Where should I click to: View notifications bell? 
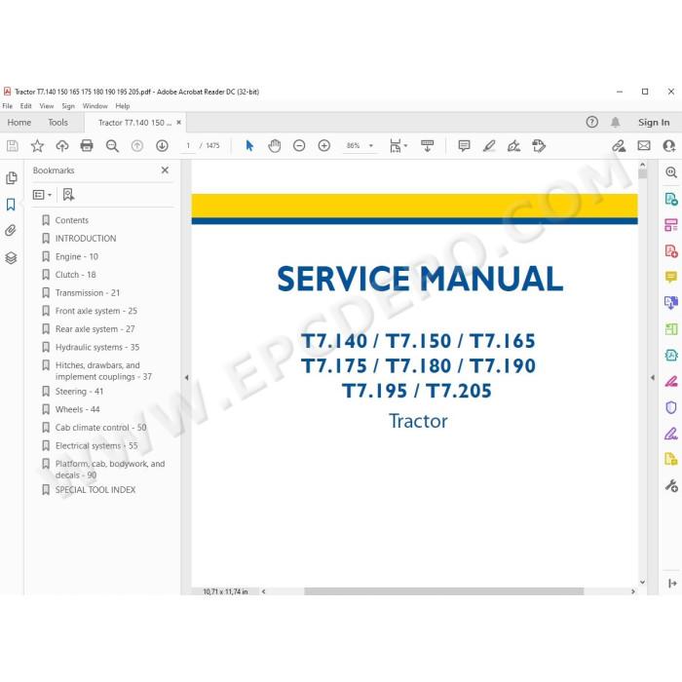point(616,122)
